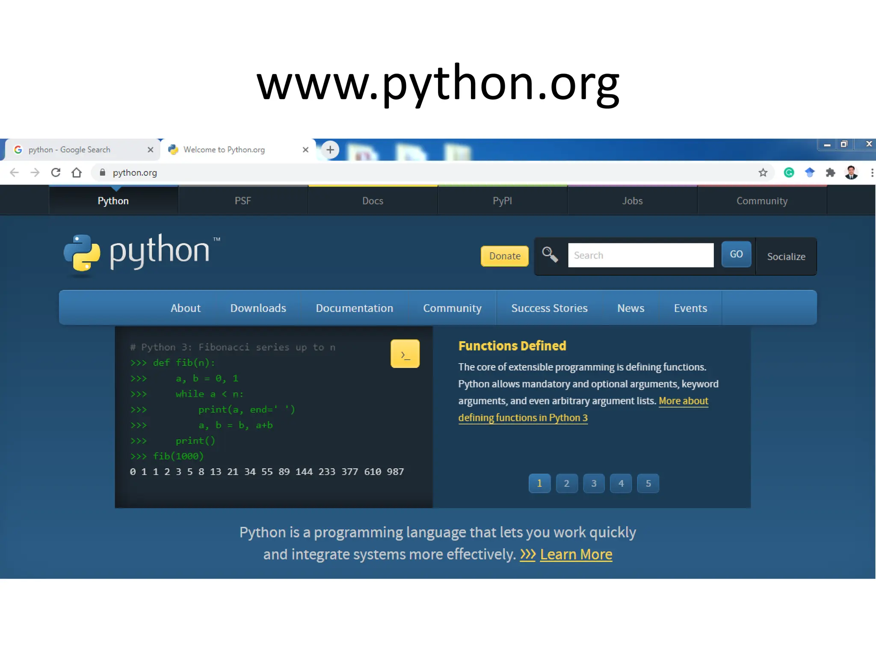
Task: Open the Events menu item
Action: coord(690,308)
